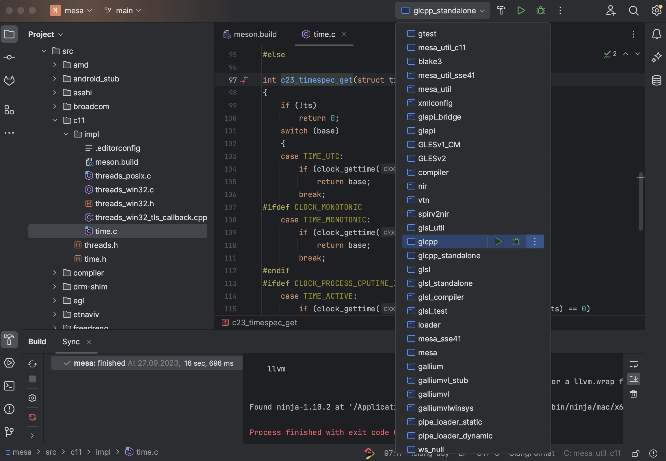Open the Commit tool window from the left sidebar
Screen dimensions: 666x461
coord(9,57)
